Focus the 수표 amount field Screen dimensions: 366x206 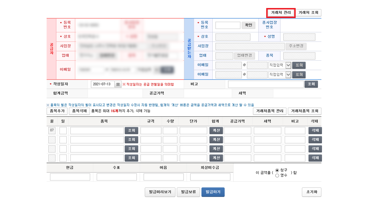117,177
